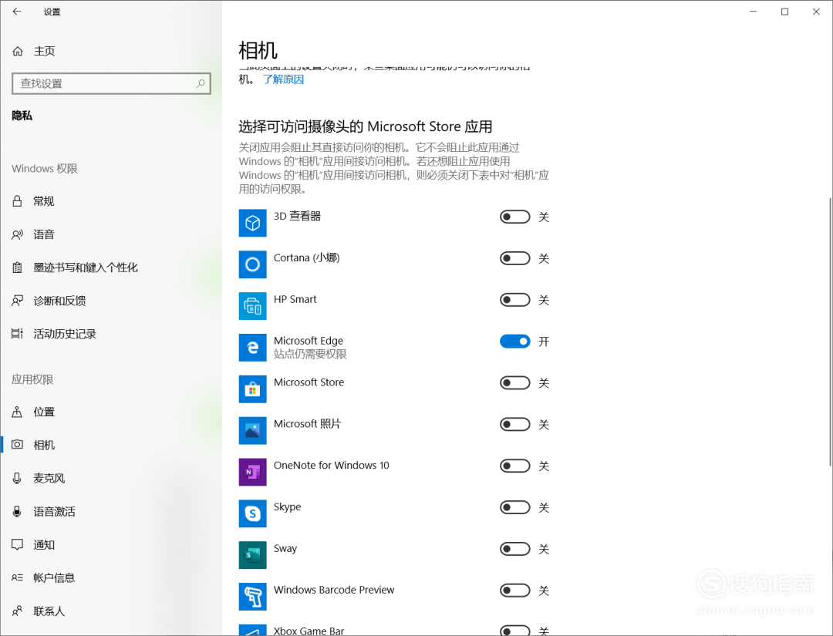Open the 了解原因 link
833x636 pixels.
[x=283, y=79]
